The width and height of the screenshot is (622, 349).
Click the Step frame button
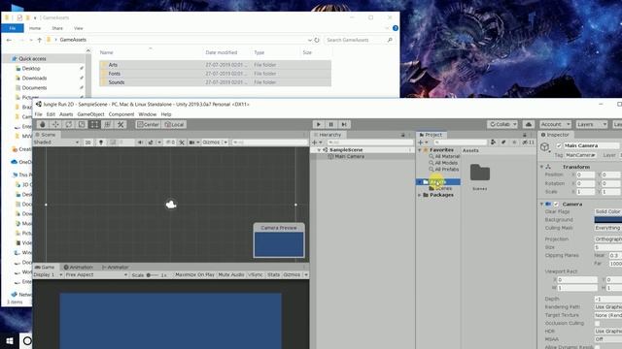tap(344, 124)
